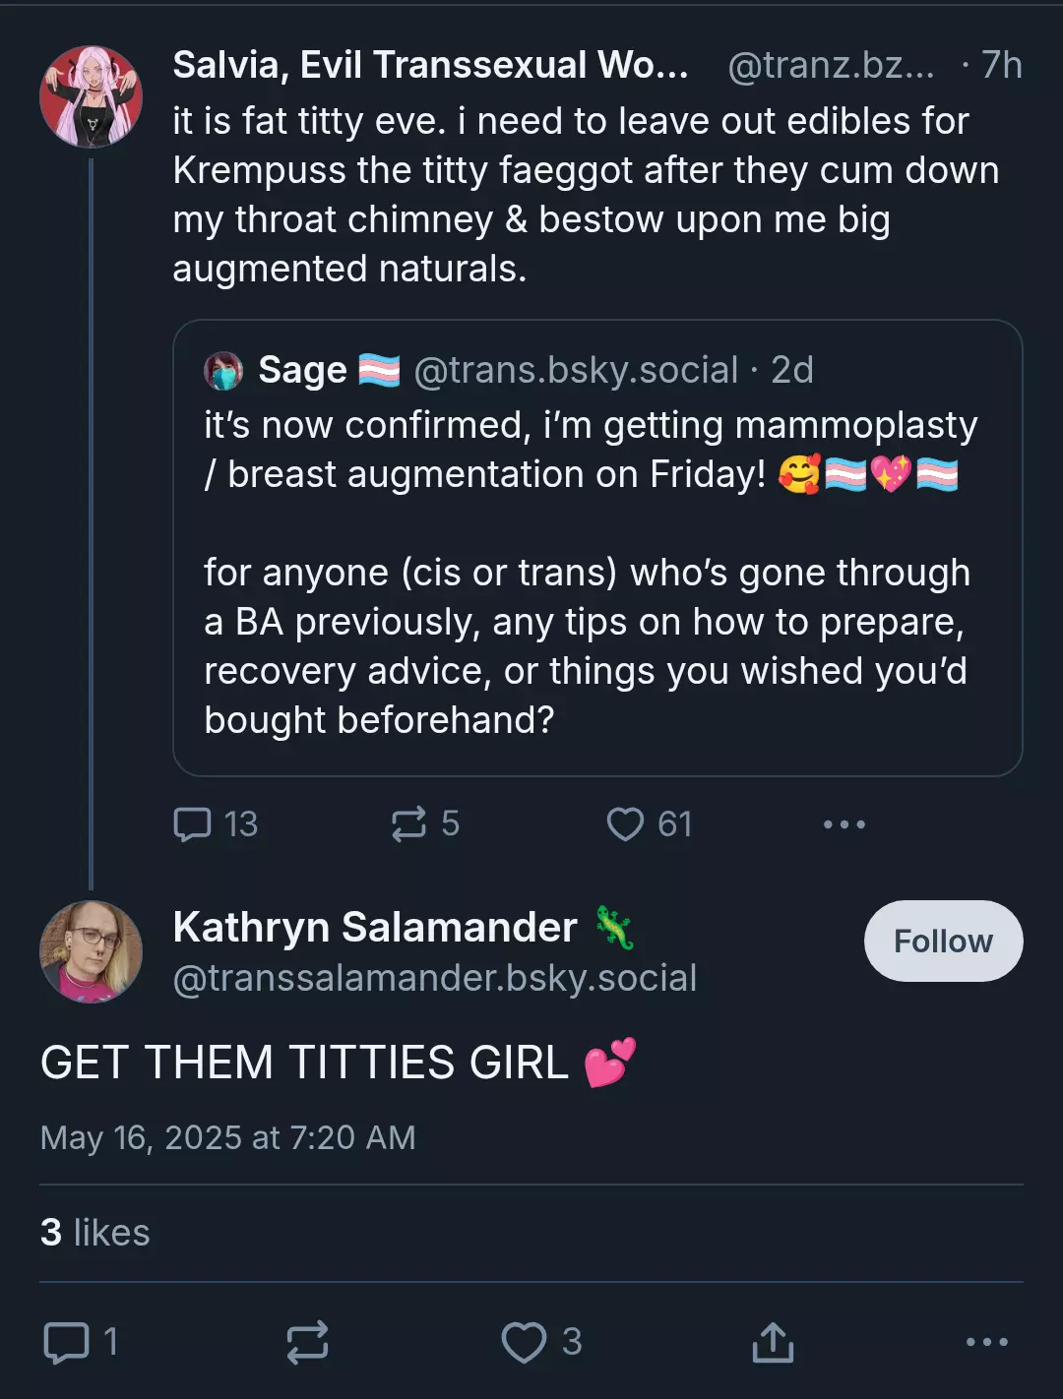The width and height of the screenshot is (1063, 1399).
Task: Open more options menu on Kathryn's post
Action: 987,1342
